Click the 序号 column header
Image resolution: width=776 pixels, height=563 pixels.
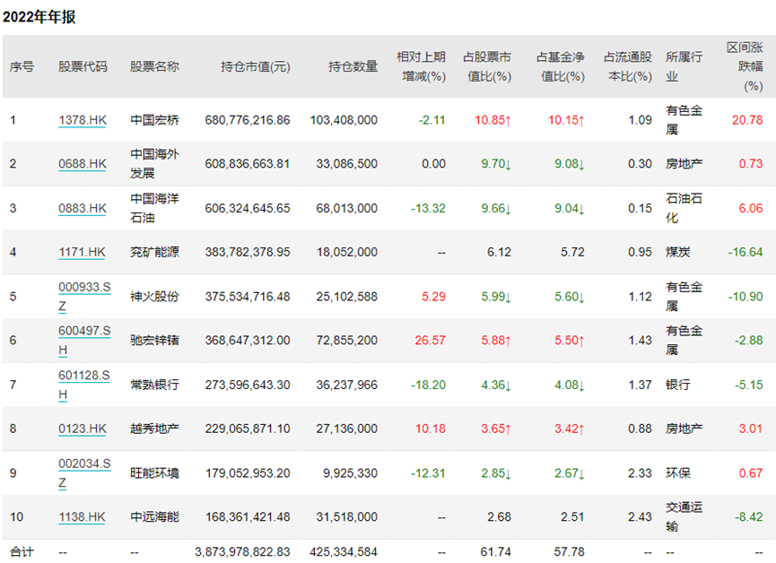tap(22, 66)
